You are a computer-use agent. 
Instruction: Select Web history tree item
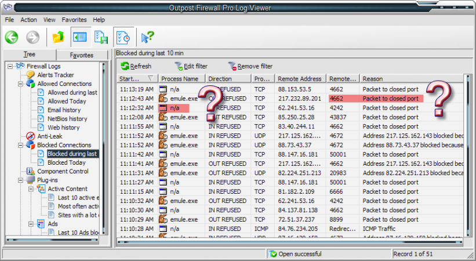(x=63, y=128)
